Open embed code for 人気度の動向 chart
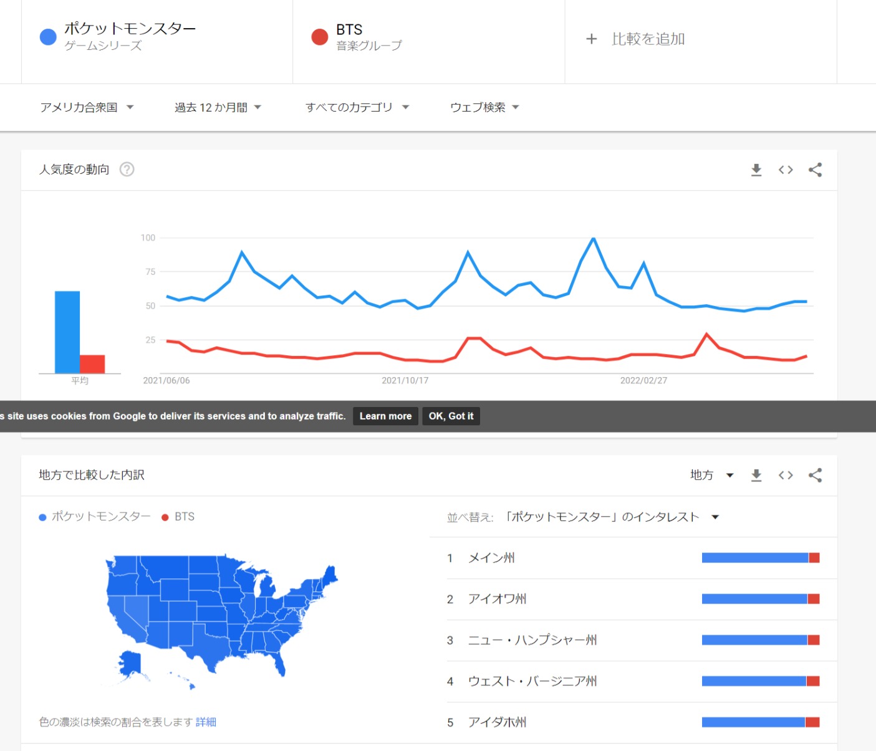Viewport: 876px width, 751px height. point(786,170)
